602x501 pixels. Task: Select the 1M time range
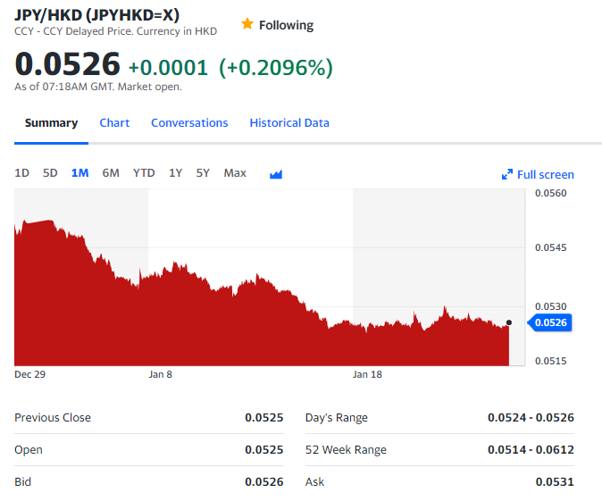pyautogui.click(x=79, y=173)
